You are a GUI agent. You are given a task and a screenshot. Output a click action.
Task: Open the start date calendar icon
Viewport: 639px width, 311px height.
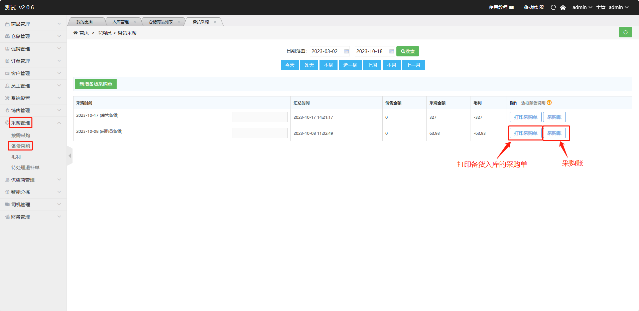(x=347, y=51)
